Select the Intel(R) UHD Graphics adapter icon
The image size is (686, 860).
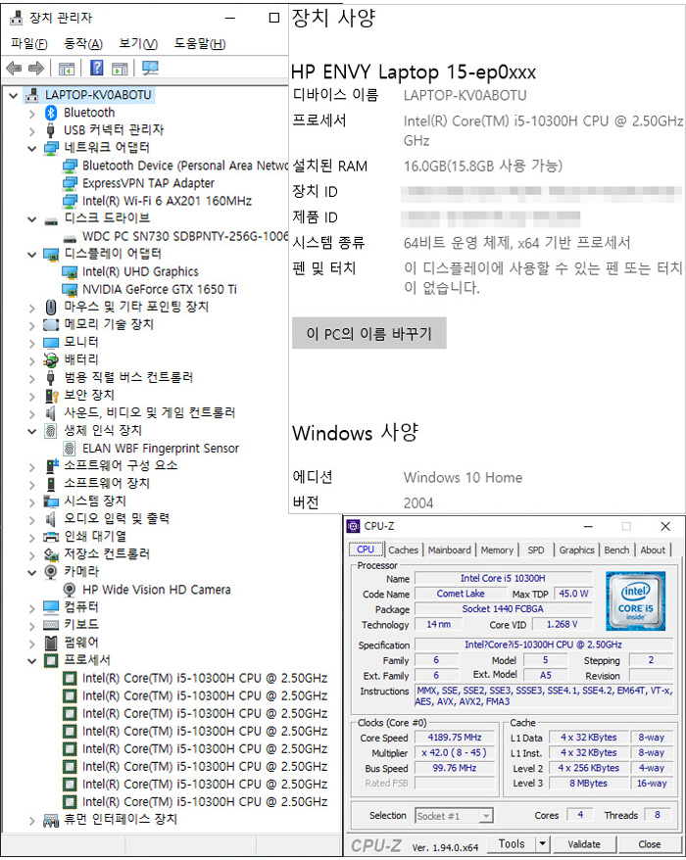pos(70,272)
